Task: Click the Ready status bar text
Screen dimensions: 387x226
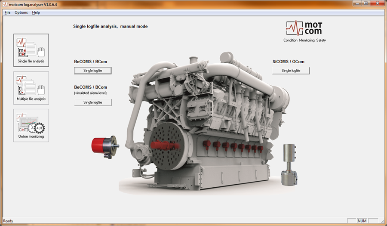Action: (8, 221)
